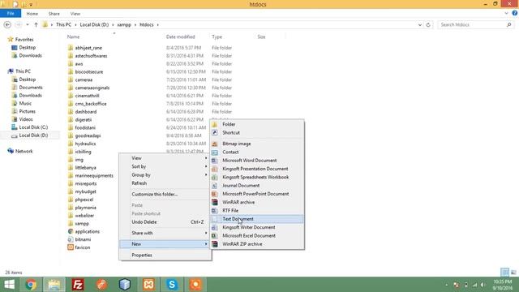Refresh the address bar location
The width and height of the screenshot is (519, 292).
(x=428, y=25)
